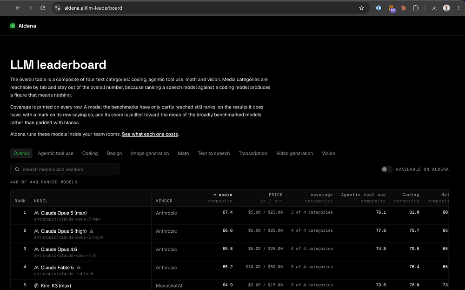Open the browser downloads icon
This screenshot has height=290, width=465.
(x=434, y=8)
